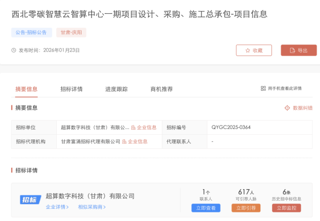Click the 招标编号 label cell

pyautogui.click(x=185, y=127)
